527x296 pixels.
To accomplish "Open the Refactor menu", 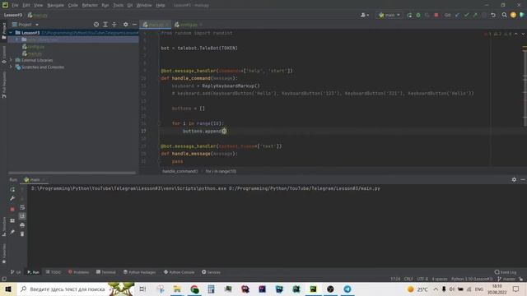I will click(90, 5).
